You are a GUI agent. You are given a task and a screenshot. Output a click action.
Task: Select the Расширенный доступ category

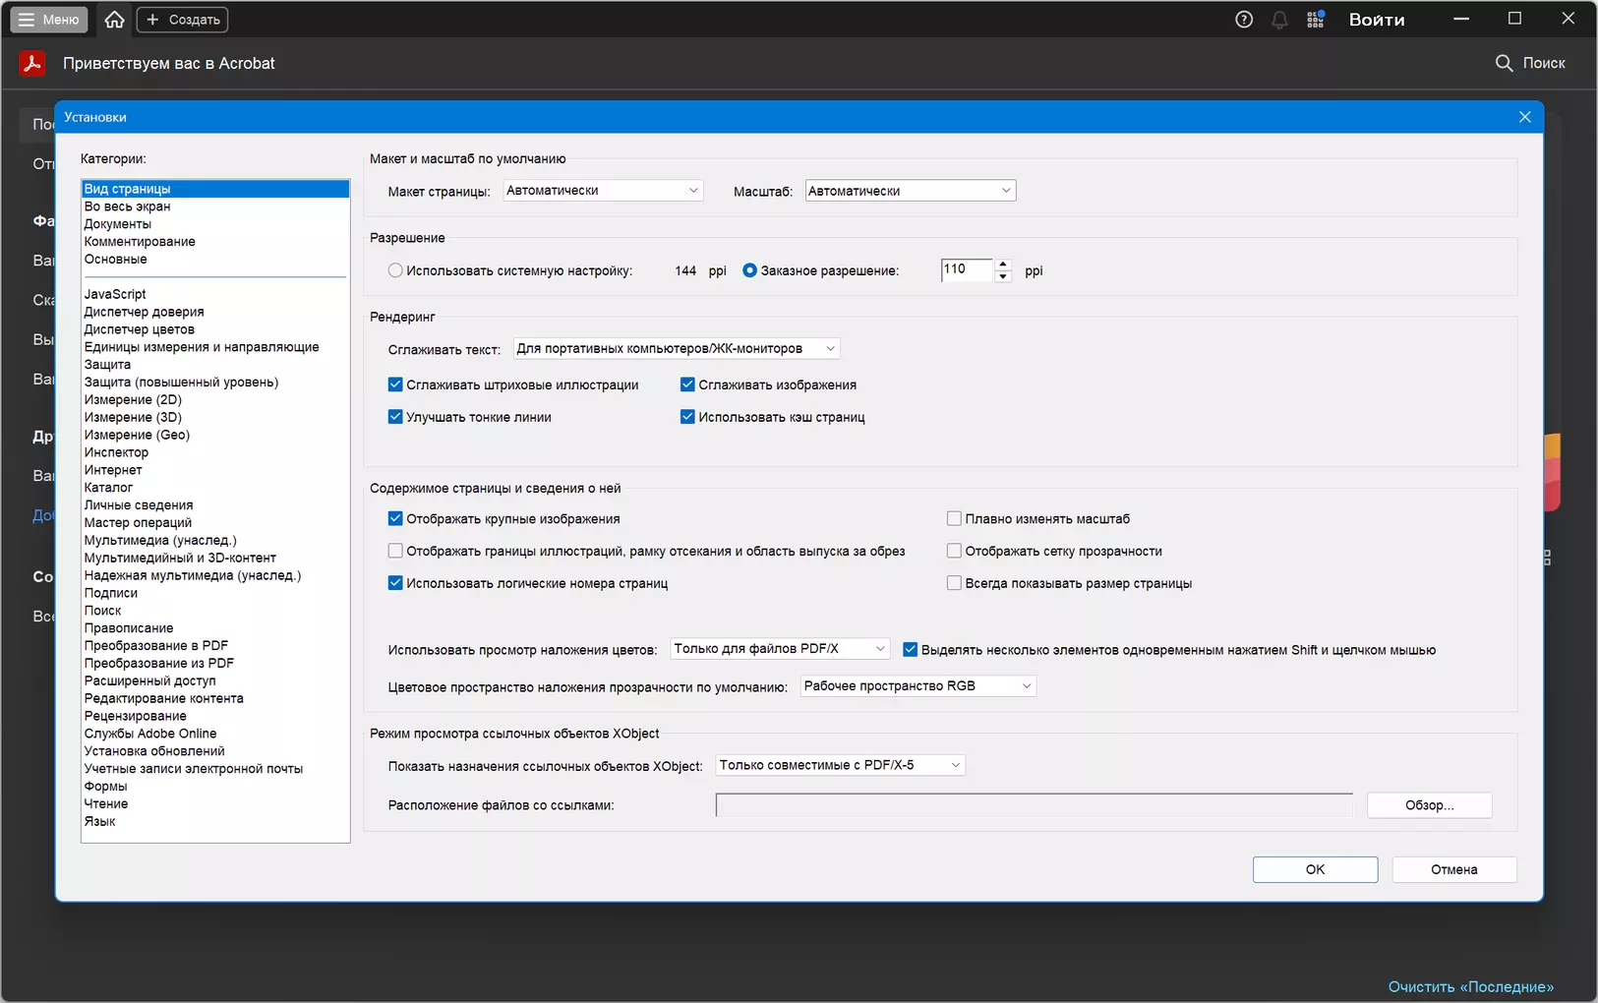click(x=215, y=680)
